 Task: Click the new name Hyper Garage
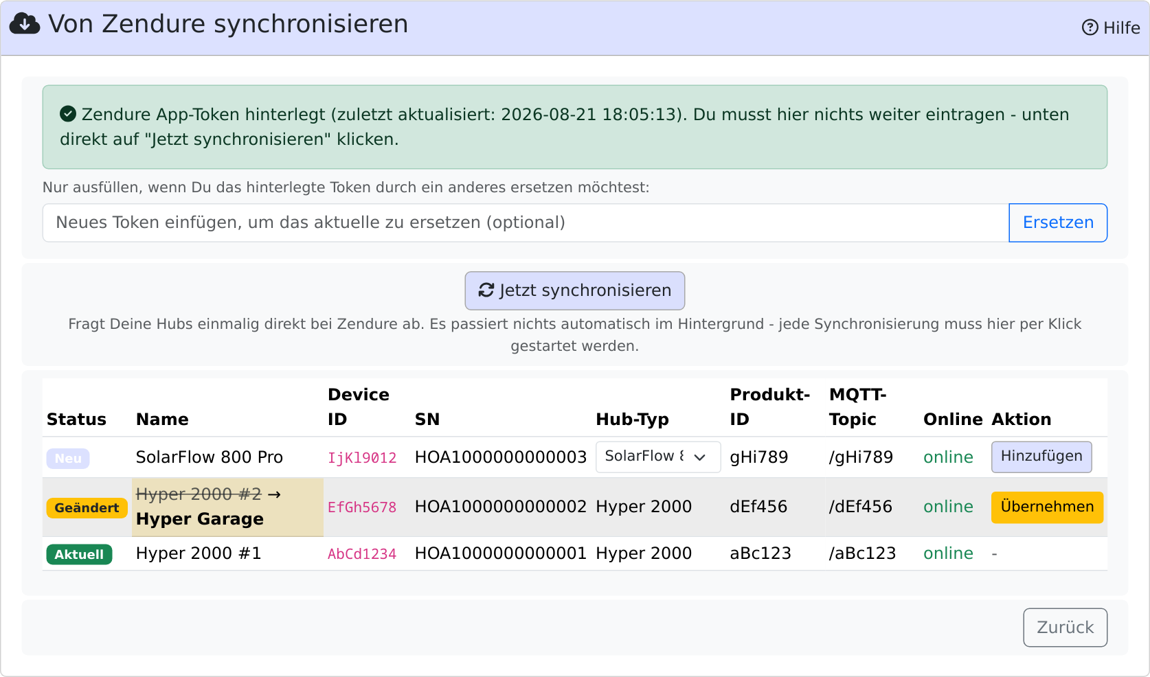(x=200, y=519)
